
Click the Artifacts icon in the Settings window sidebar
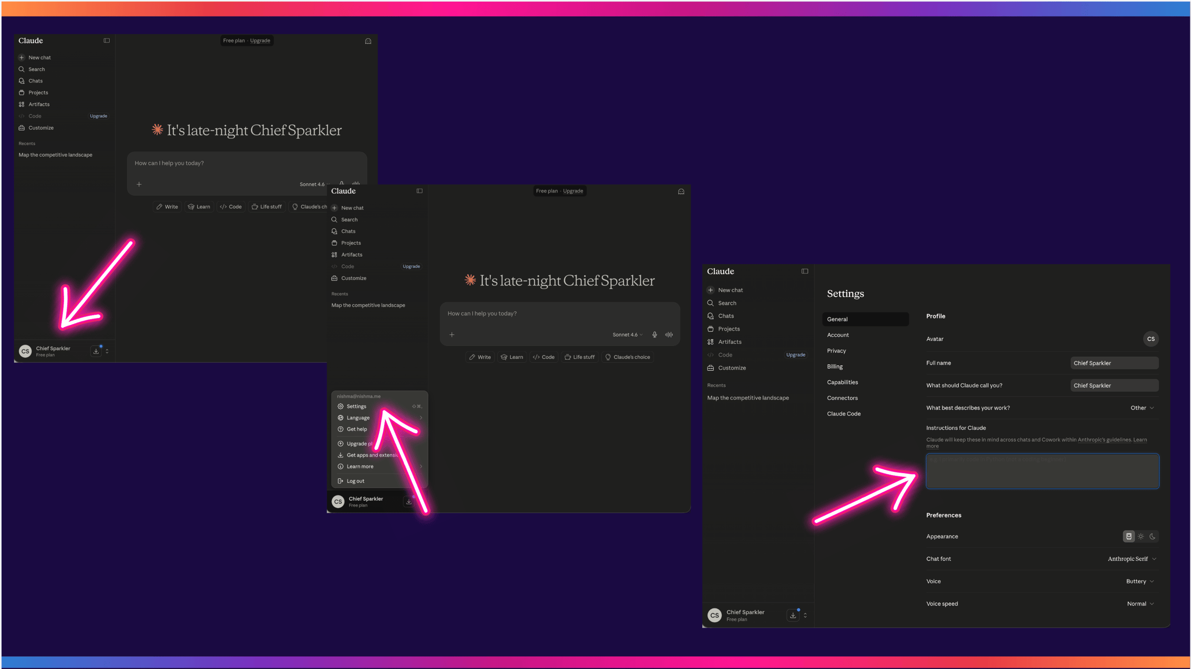pos(711,342)
